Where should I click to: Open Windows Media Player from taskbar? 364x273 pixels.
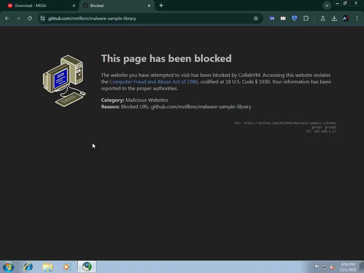[66, 267]
